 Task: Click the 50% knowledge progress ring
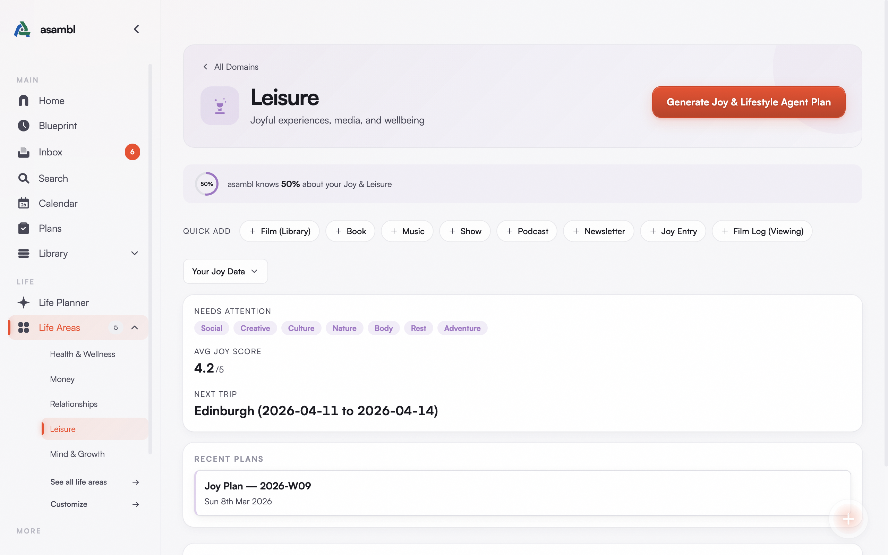click(207, 183)
